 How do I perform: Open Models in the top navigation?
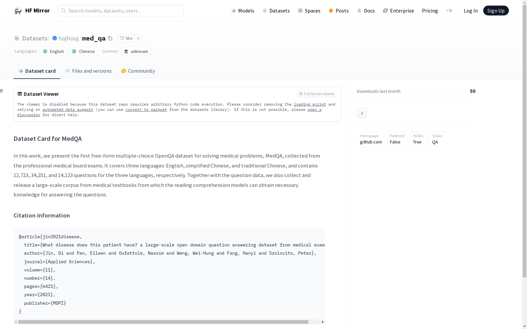tap(243, 11)
